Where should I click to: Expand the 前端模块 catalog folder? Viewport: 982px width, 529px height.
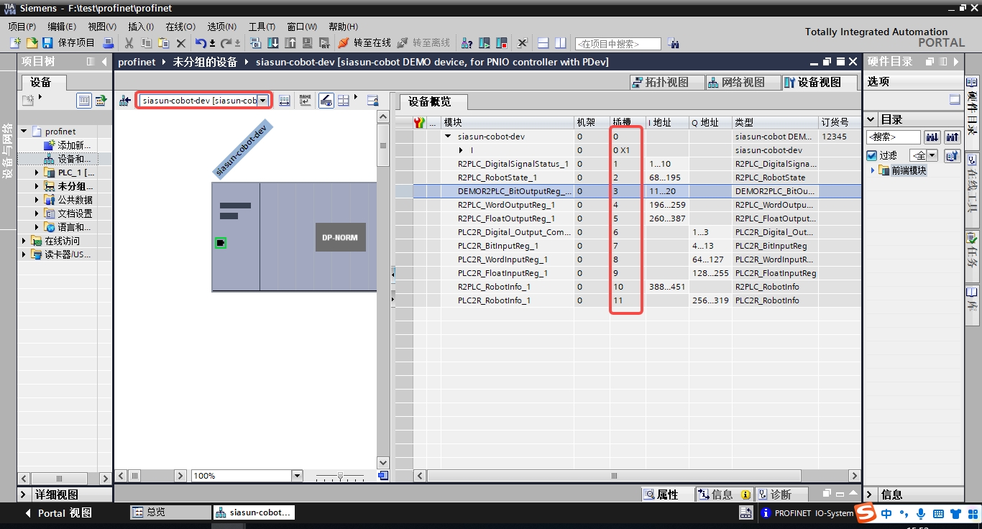point(873,170)
